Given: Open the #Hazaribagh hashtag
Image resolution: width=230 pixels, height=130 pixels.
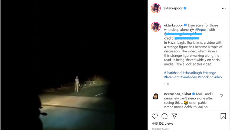Looking at the screenshot, I should [x=192, y=73].
